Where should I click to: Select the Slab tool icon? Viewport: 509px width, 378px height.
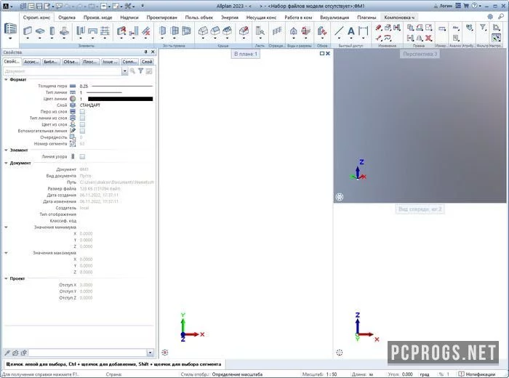pos(40,31)
